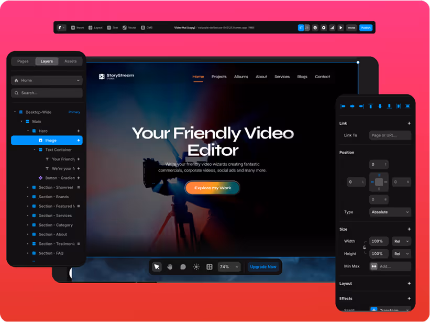Collapse the Hero layer arrow
430x322 pixels.
pyautogui.click(x=28, y=131)
